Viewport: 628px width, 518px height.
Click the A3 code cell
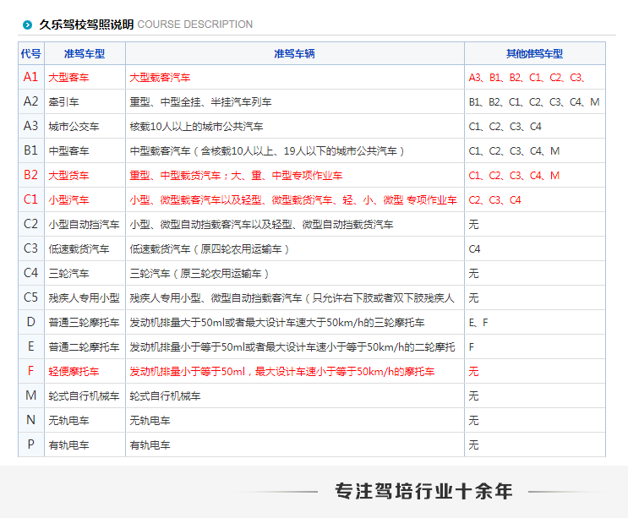[30, 126]
